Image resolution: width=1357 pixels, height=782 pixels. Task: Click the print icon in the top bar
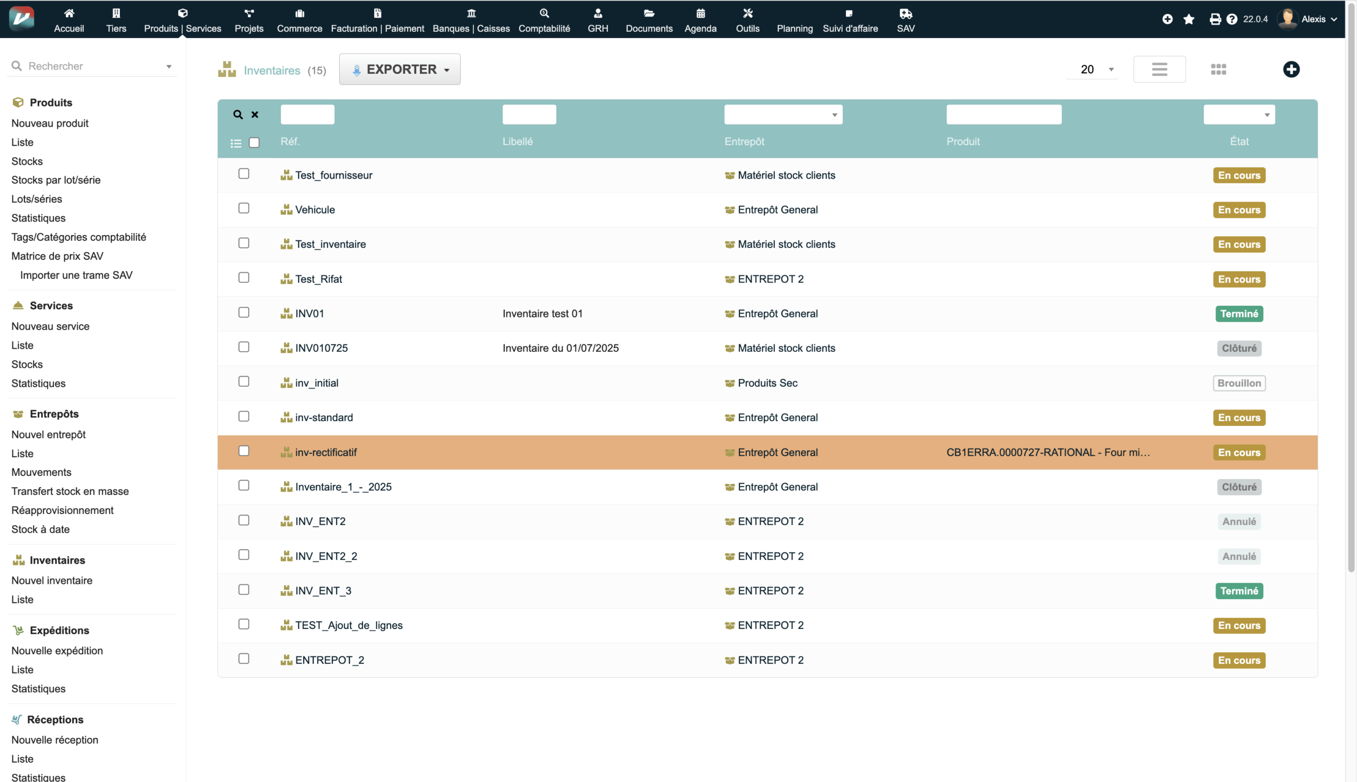tap(1214, 19)
